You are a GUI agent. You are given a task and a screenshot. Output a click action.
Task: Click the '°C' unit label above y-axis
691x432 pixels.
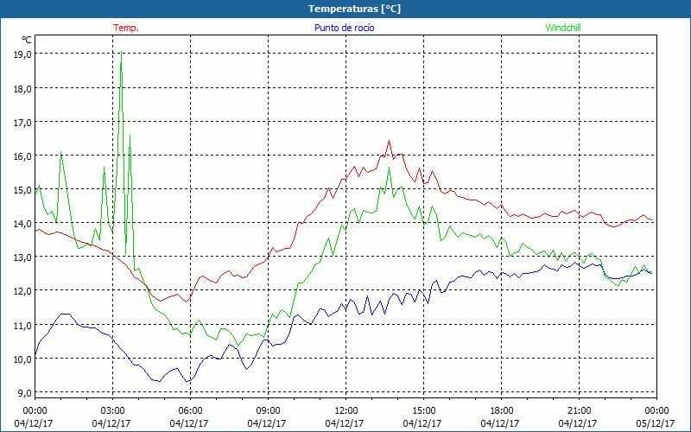click(27, 40)
